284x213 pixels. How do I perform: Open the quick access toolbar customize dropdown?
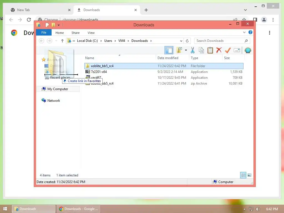coord(59,25)
